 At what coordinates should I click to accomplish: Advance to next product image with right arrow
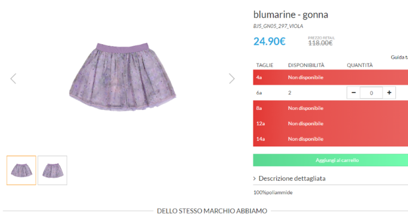pos(232,79)
